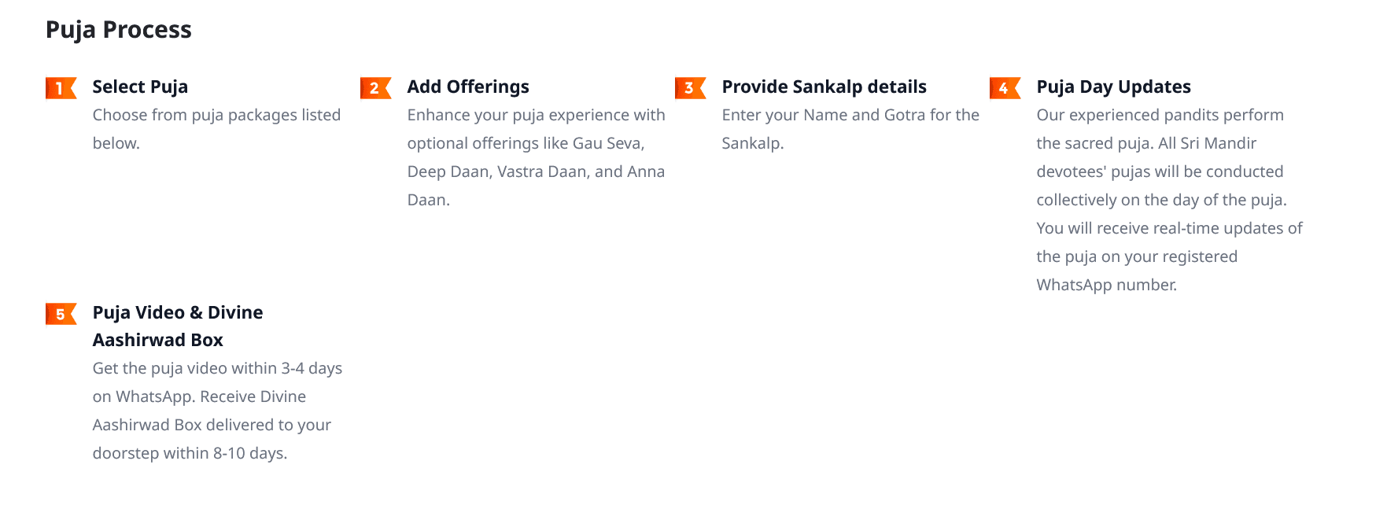Click the 'Provide Sankalp details' title
The height and width of the screenshot is (520, 1387).
(x=824, y=87)
